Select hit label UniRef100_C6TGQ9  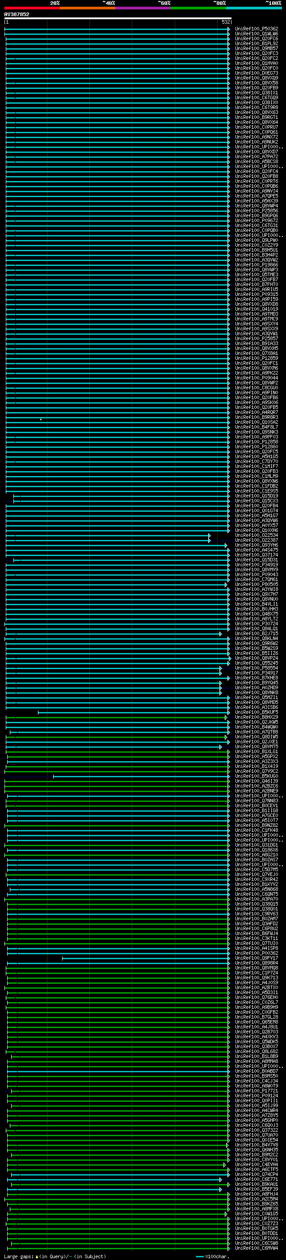click(x=257, y=98)
